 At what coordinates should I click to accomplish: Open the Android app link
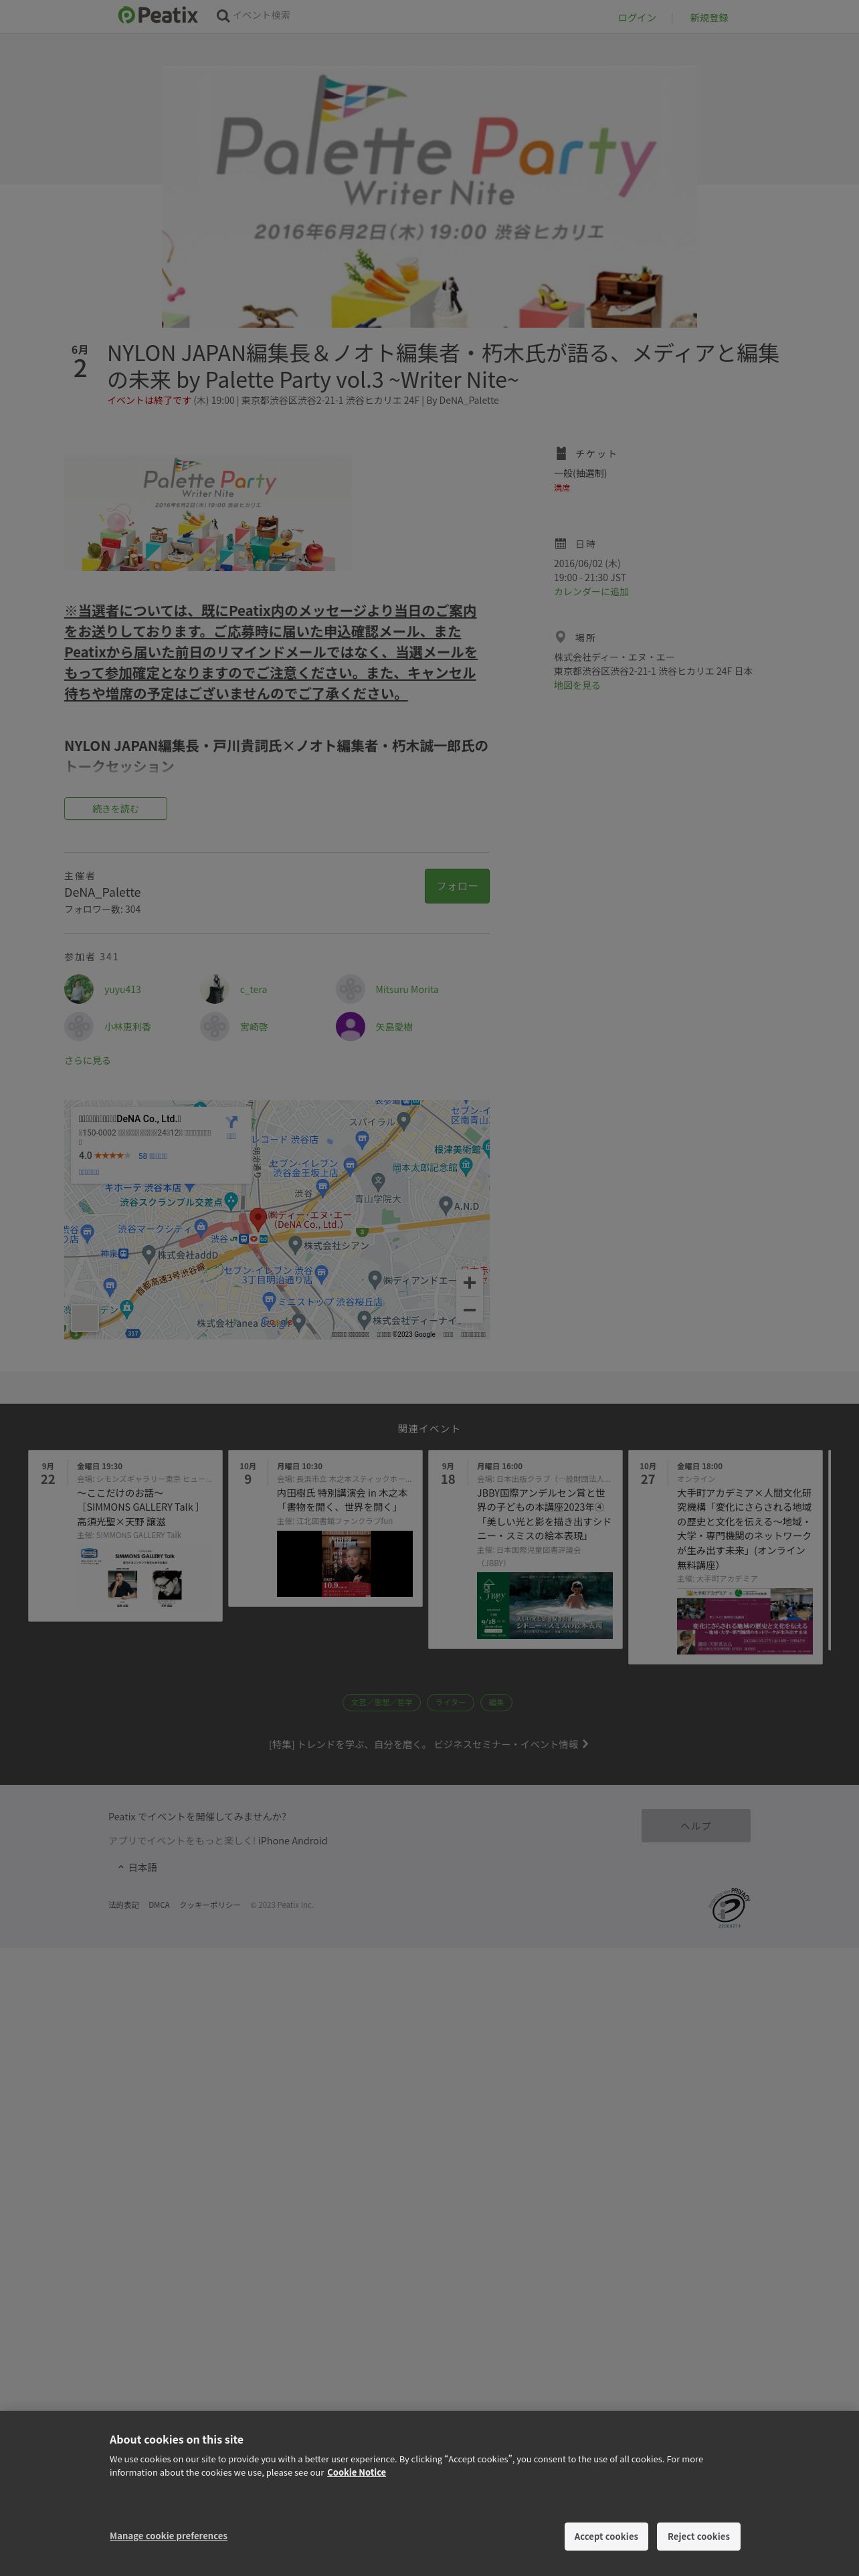point(310,1841)
